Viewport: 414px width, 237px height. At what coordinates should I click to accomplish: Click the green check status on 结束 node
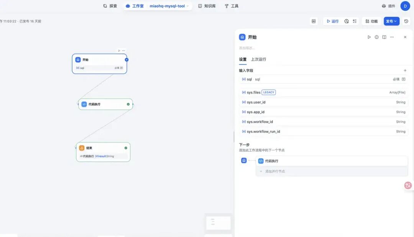126,148
